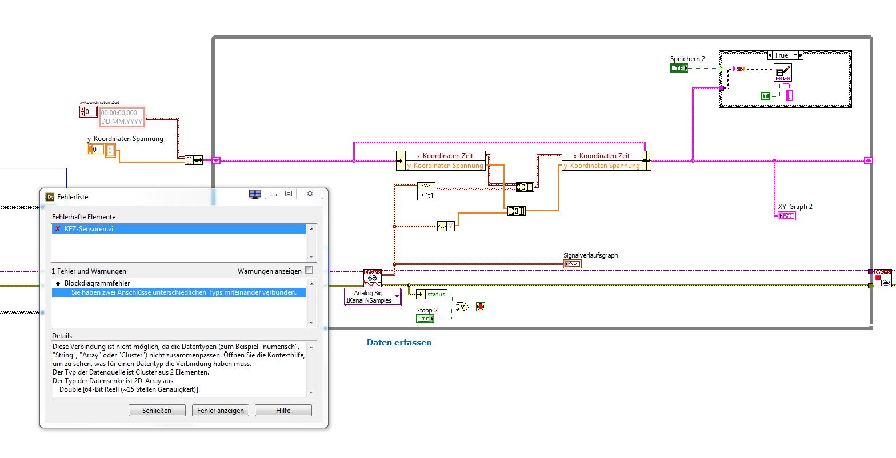This screenshot has height=458, width=896.
Task: Click the Fehlerhafte Elemente list scroll-up arrow
Action: point(311,229)
